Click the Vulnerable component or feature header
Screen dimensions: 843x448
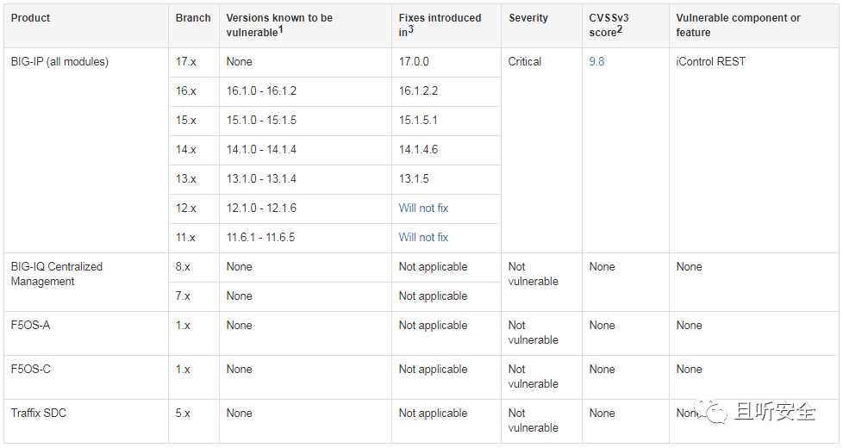[738, 25]
